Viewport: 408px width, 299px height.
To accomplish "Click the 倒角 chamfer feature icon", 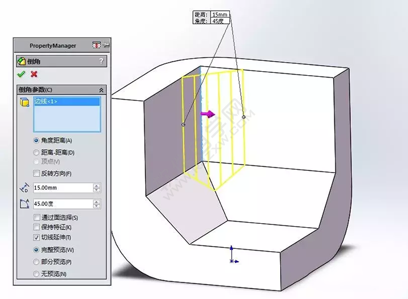I will click(21, 62).
